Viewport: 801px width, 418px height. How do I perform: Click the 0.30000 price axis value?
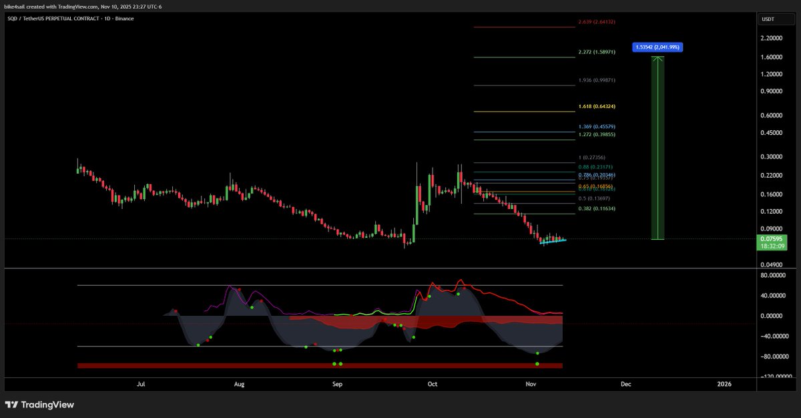point(771,157)
